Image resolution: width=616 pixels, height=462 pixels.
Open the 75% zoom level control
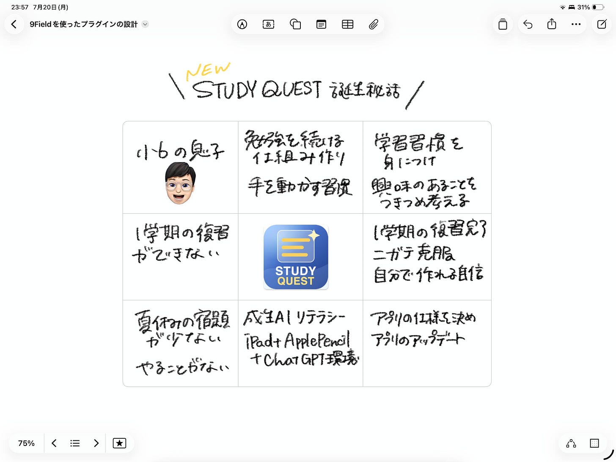(x=26, y=443)
